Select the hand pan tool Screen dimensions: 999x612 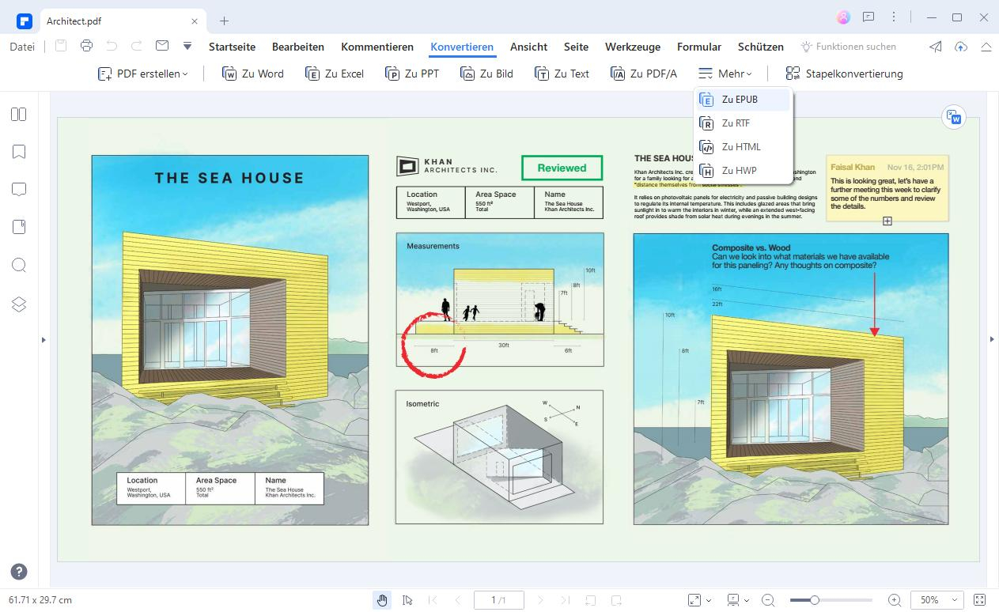[x=382, y=599]
